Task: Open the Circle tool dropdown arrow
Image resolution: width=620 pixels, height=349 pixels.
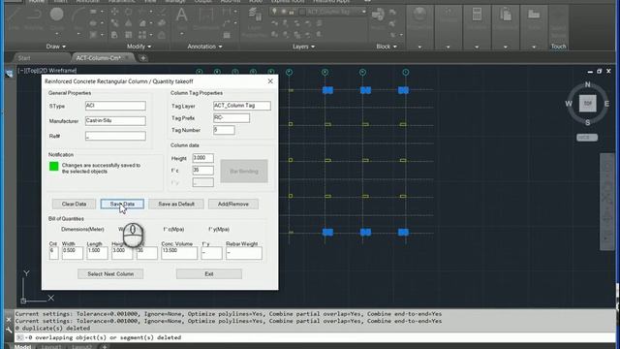Action: [x=56, y=34]
